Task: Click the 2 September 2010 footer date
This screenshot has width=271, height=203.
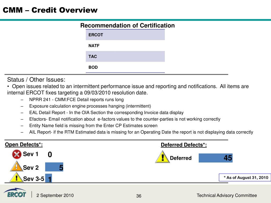Action: click(55, 195)
